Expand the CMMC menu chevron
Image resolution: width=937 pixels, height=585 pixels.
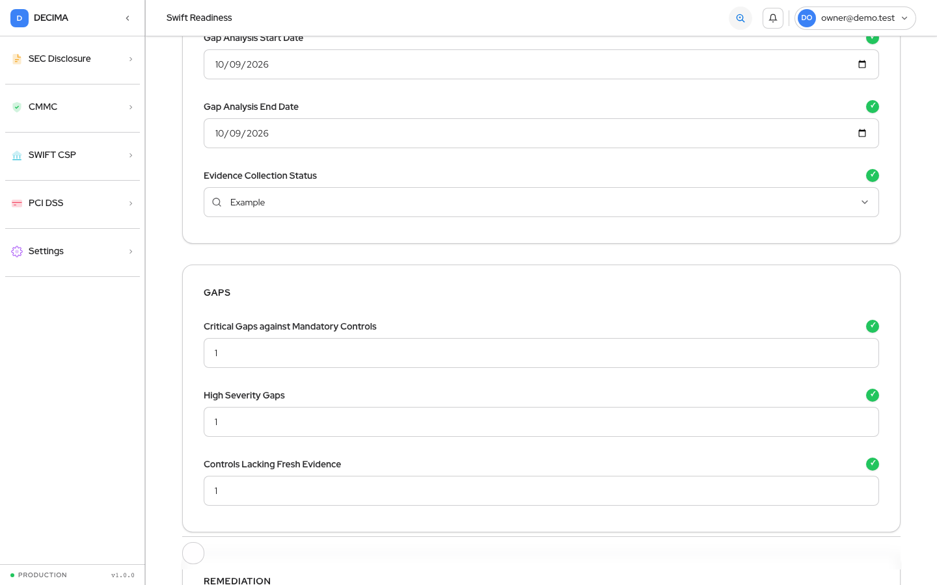pos(131,107)
